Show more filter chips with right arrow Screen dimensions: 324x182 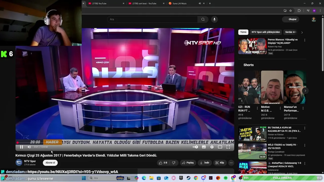(302, 32)
